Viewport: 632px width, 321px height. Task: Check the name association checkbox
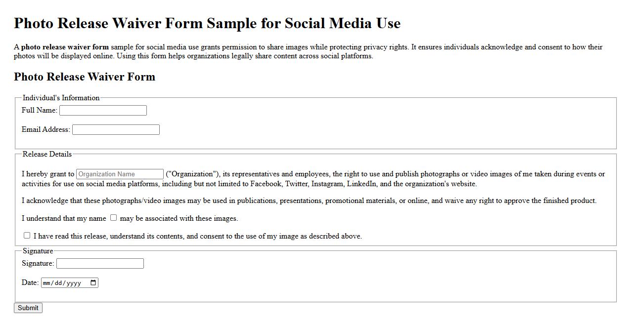click(x=113, y=217)
